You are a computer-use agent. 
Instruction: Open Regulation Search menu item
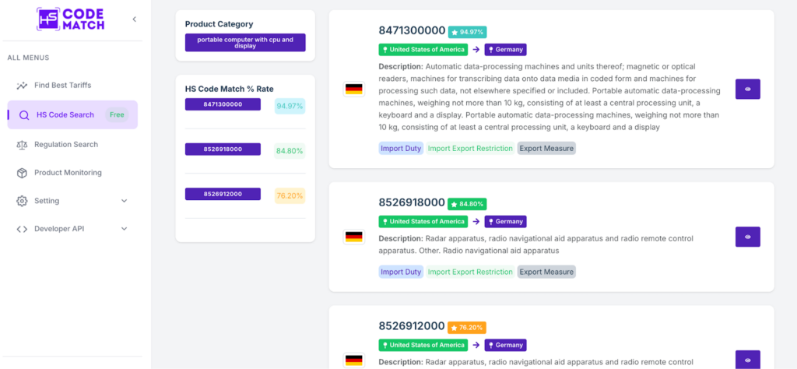coord(66,145)
